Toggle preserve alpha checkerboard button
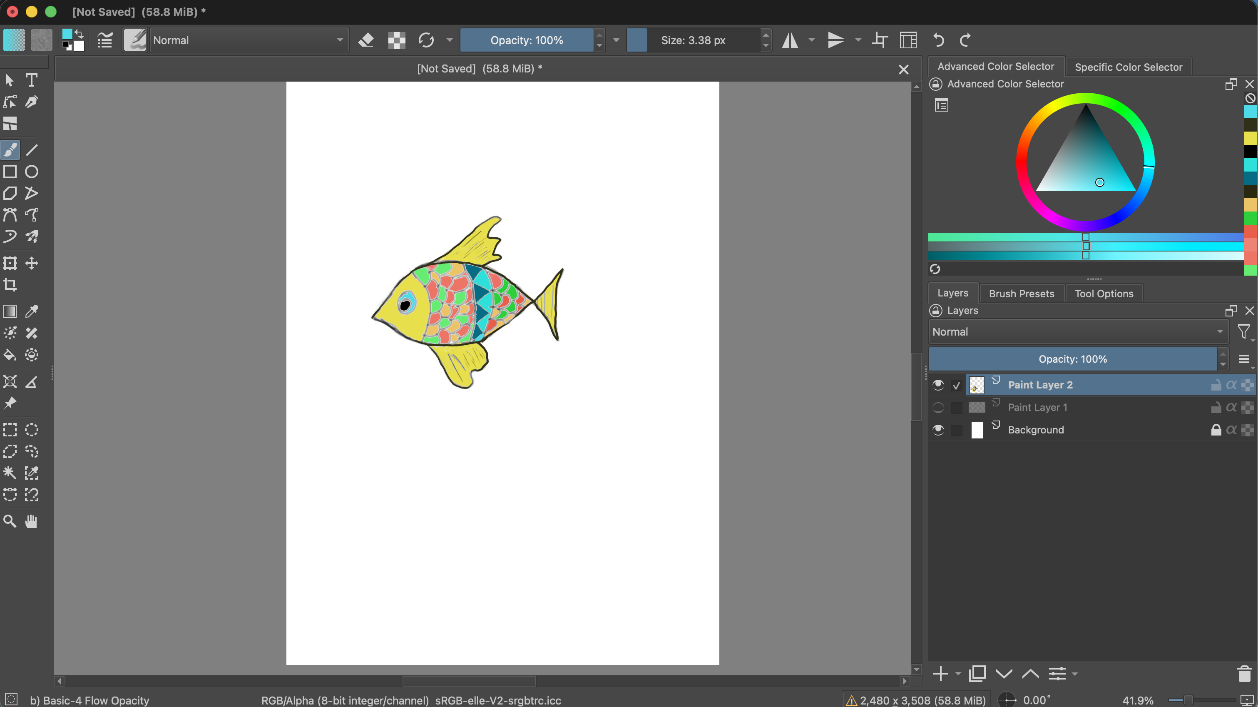The height and width of the screenshot is (707, 1258). point(397,40)
